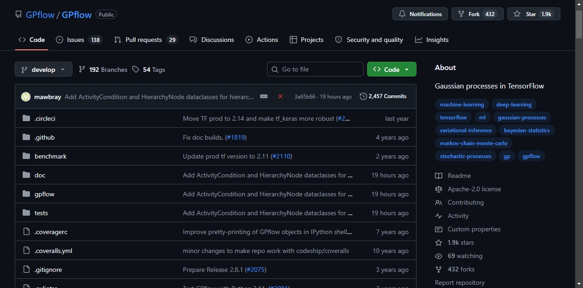Open pull request link #1819
The width and height of the screenshot is (583, 288).
pos(235,137)
